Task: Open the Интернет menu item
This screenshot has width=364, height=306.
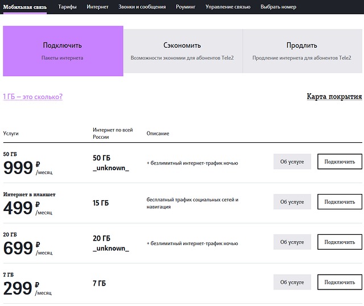Action: pyautogui.click(x=97, y=7)
